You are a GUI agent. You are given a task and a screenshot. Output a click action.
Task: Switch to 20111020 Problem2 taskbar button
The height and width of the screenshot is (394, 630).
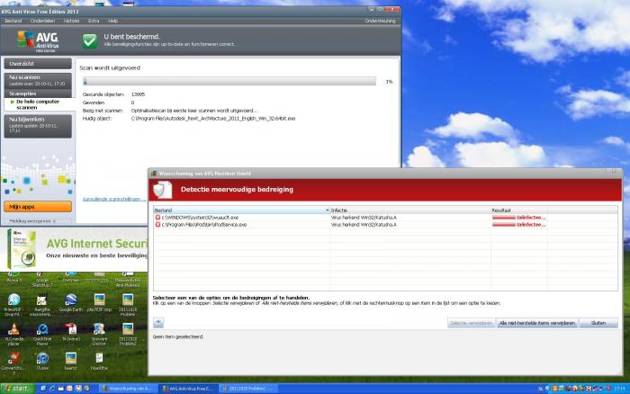tap(249, 389)
